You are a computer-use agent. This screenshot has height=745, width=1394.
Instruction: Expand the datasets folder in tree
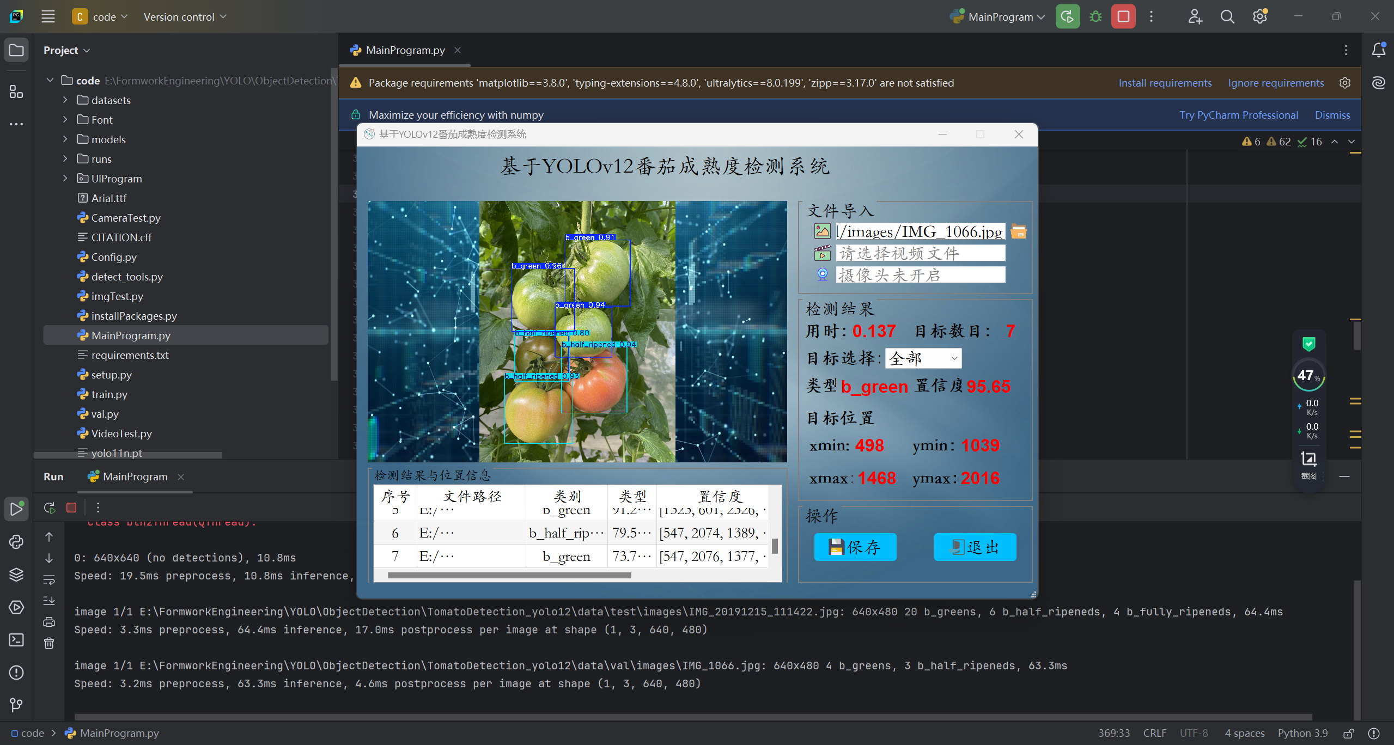click(x=65, y=100)
